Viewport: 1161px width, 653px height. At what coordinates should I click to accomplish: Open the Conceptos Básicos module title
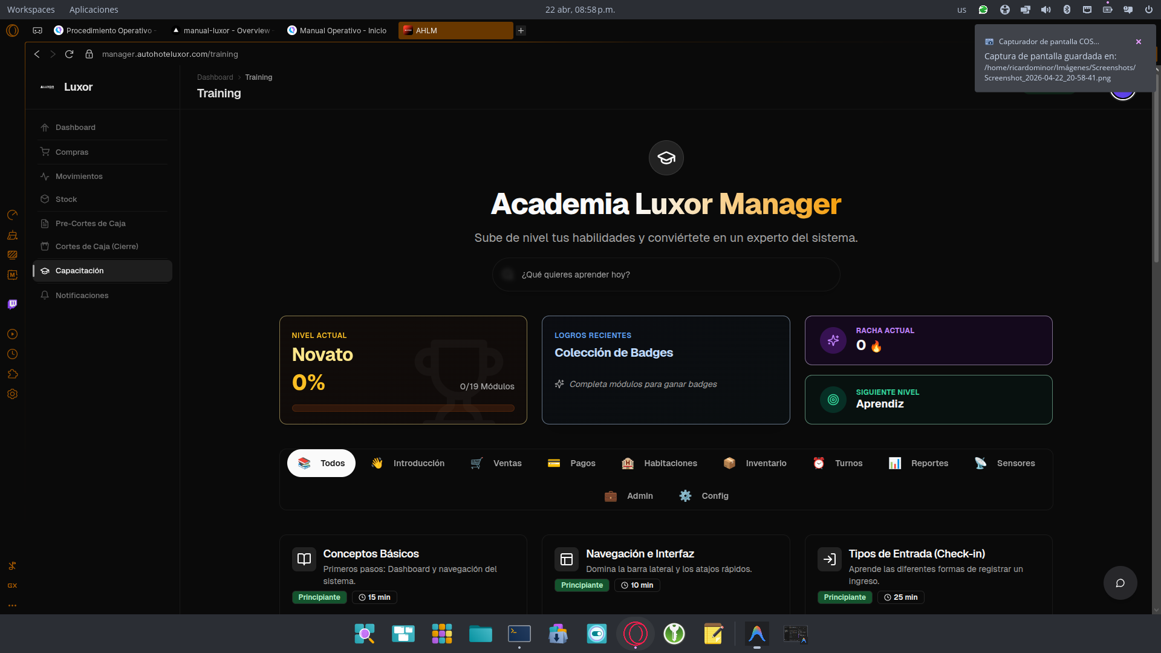[x=371, y=554]
